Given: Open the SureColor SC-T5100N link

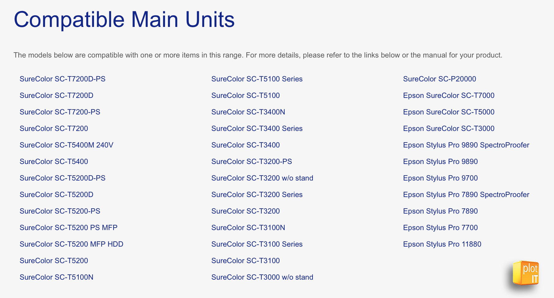Looking at the screenshot, I should click(x=56, y=277).
